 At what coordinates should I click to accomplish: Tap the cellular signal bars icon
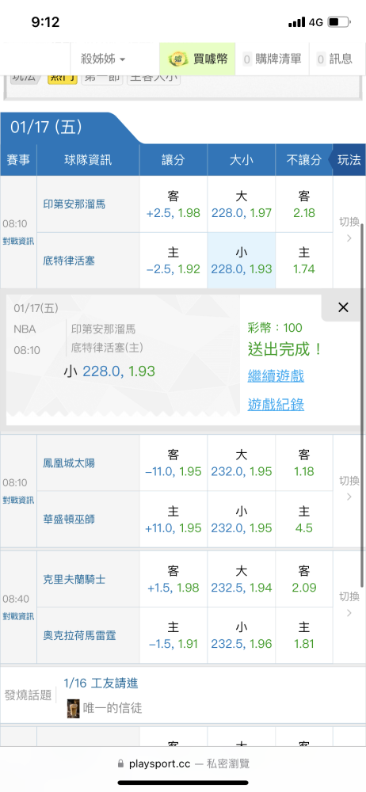point(297,22)
